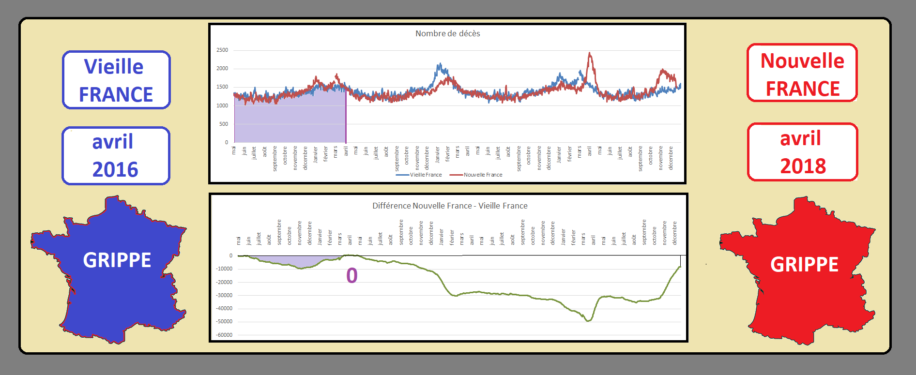Click the 2500 y-axis label in top chart
The height and width of the screenshot is (375, 916).
point(222,50)
